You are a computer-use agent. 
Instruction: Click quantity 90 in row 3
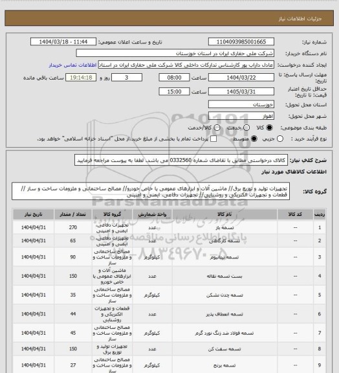point(72,257)
